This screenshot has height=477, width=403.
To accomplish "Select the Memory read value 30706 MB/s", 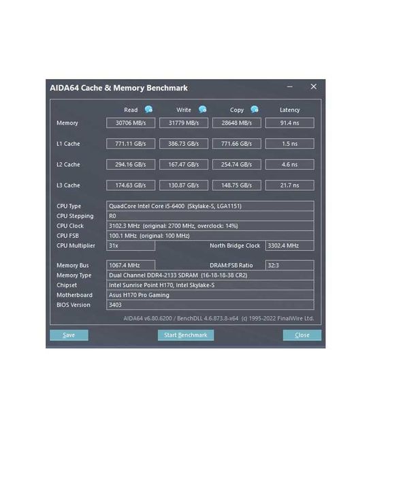I will [131, 123].
